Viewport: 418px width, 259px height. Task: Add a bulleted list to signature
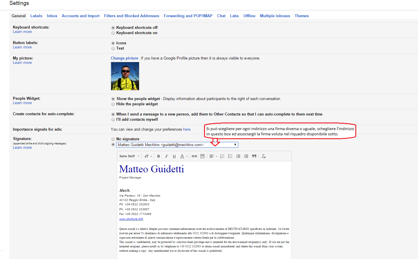pos(230,156)
